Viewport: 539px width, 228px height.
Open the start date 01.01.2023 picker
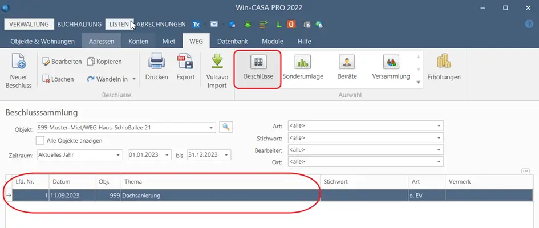click(x=167, y=155)
